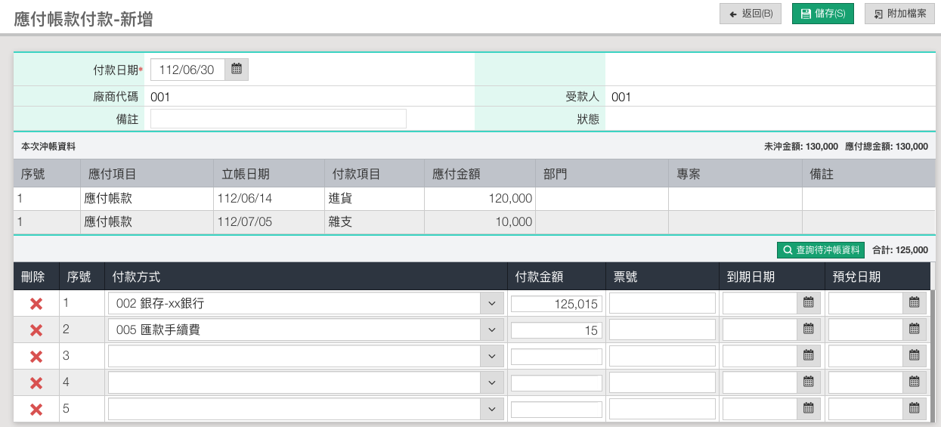Click the 票號 field in row 2
Viewport: 941px width, 427px height.
click(x=662, y=330)
